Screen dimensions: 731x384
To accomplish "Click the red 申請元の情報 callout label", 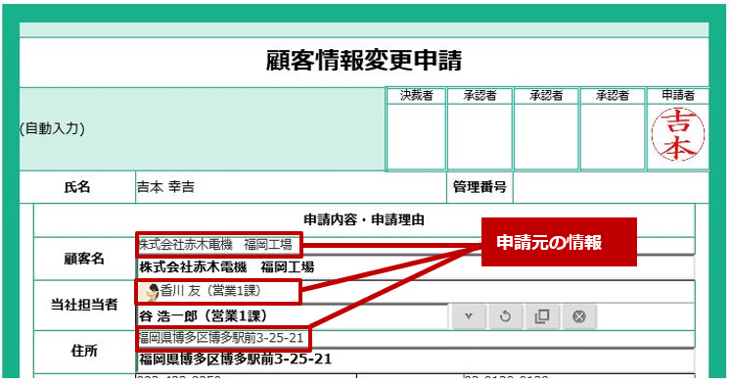I will 559,242.
